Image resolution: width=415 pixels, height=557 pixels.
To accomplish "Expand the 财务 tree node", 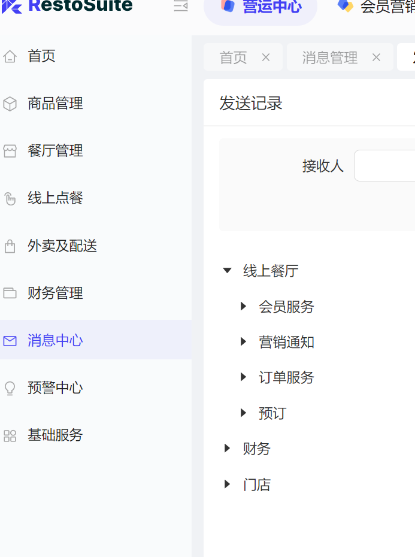I will (x=227, y=449).
